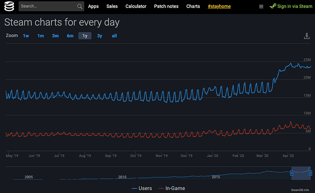The height and width of the screenshot is (193, 315).
Task: Click the Aug '19 axis label
Action: pyautogui.click(x=85, y=156)
